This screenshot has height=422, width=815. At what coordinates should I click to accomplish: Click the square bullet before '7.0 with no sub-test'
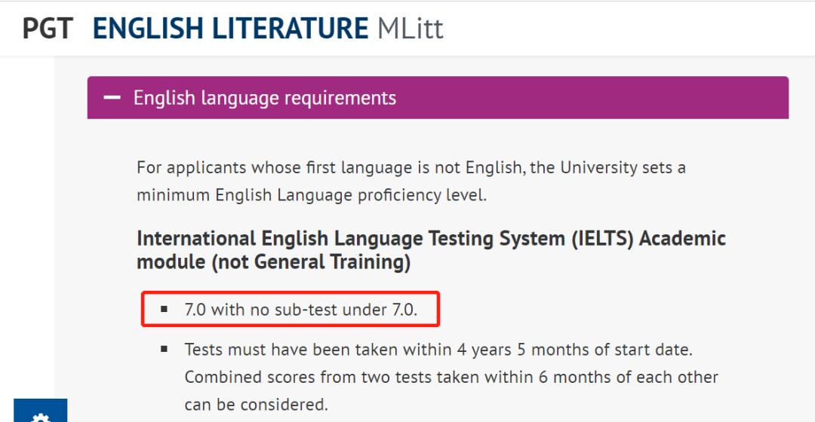pos(164,310)
